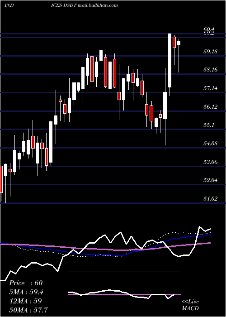This screenshot has height=317, width=226.
Task: Click the '5MA : 59.4' readout
Action: click(26, 292)
